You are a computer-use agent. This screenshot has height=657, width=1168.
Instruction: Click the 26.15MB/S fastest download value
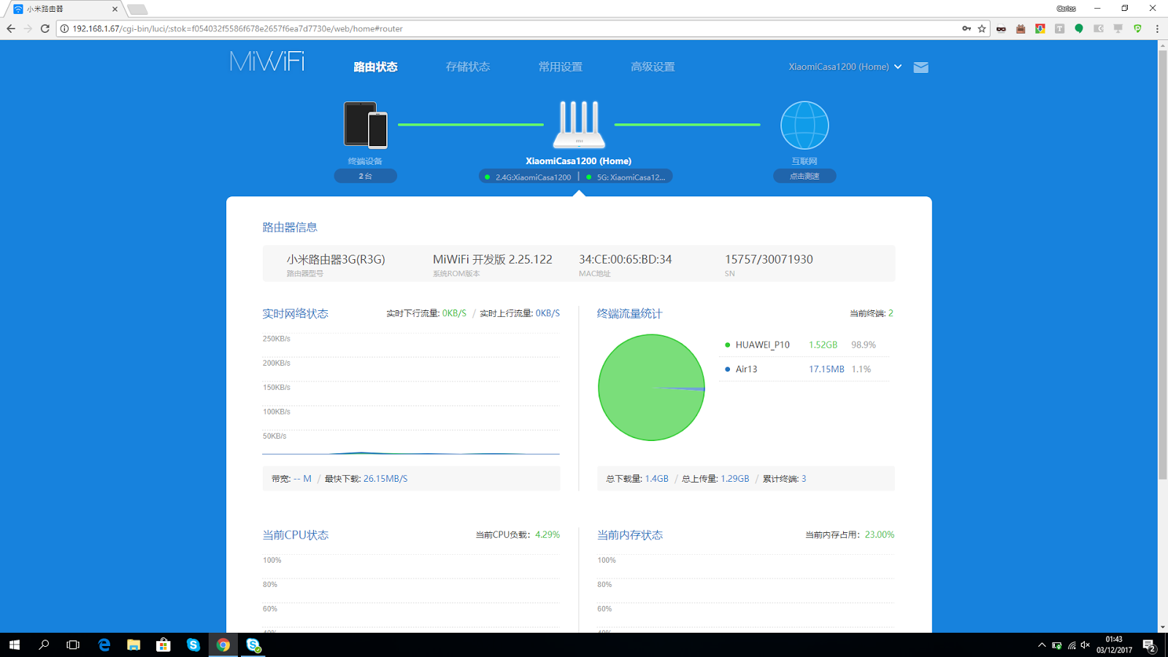tap(385, 479)
